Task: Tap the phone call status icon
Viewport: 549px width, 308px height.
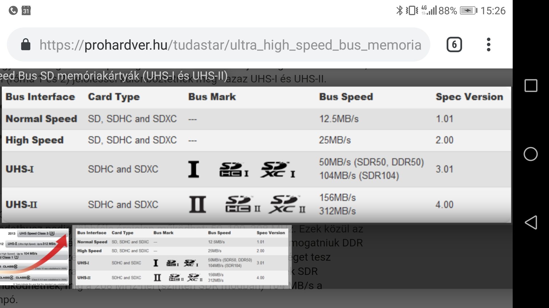Action: tap(13, 11)
